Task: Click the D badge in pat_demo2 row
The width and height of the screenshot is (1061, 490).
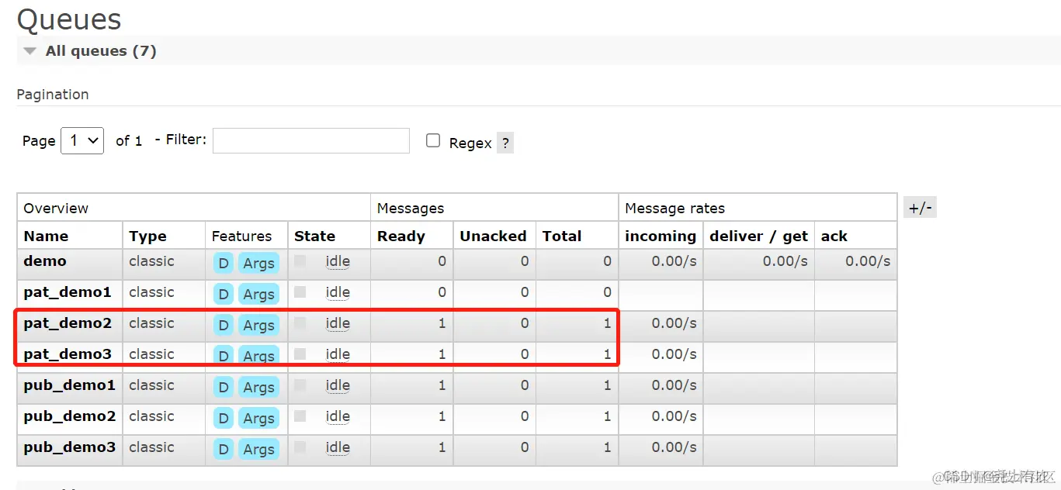Action: (x=224, y=326)
